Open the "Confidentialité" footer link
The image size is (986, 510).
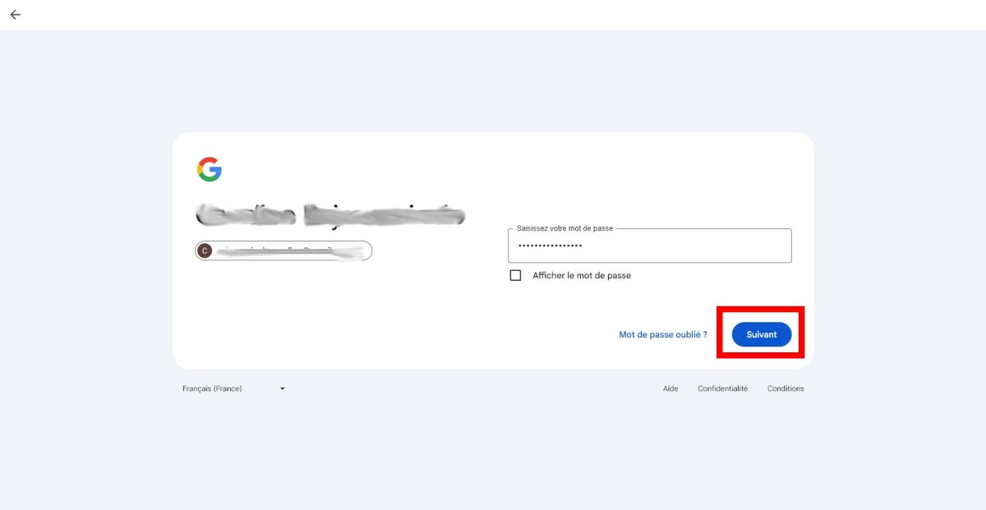[722, 388]
